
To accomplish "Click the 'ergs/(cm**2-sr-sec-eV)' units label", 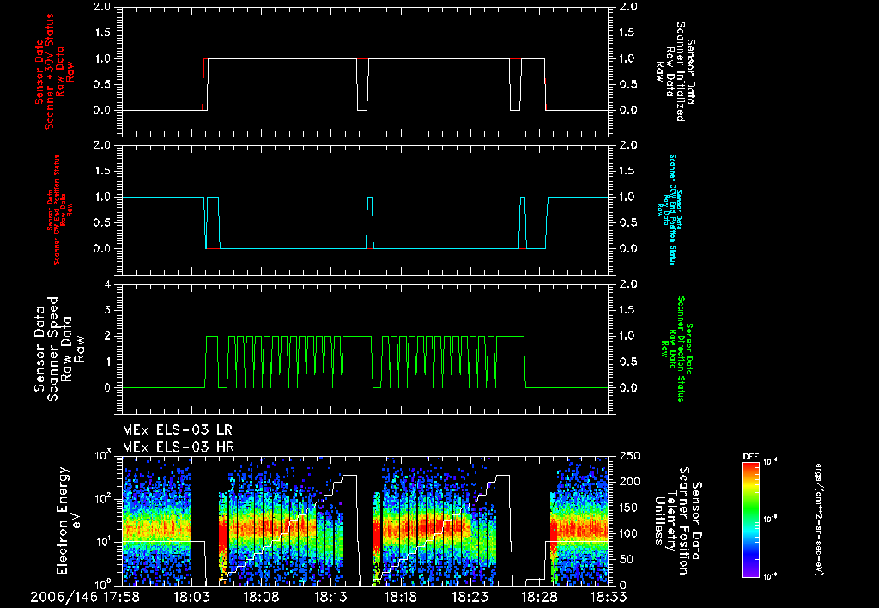I will pos(819,519).
